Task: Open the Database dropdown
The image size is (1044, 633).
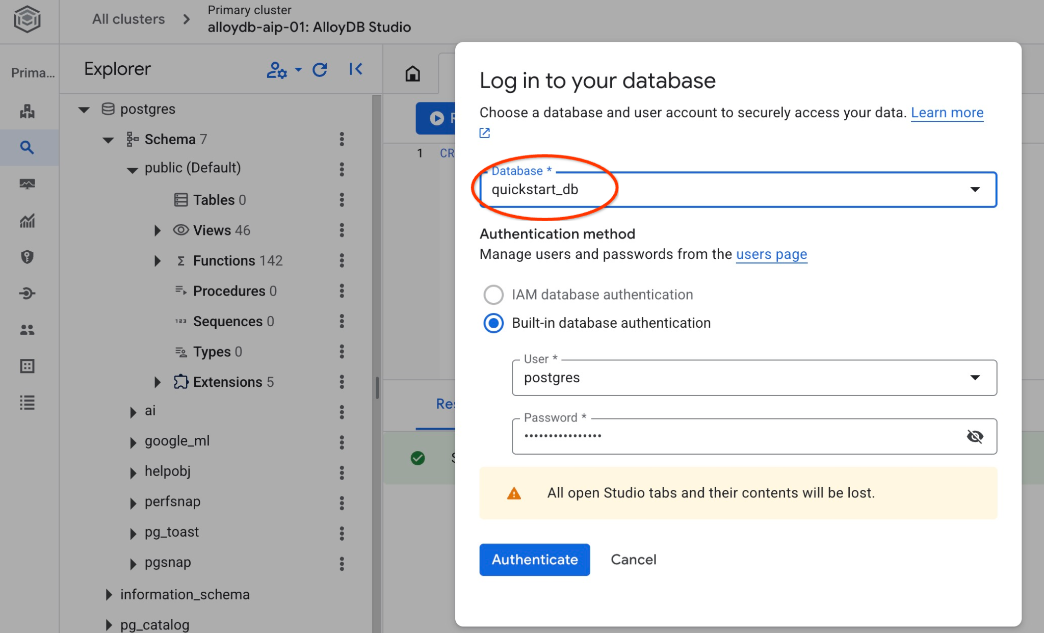Action: pyautogui.click(x=738, y=190)
